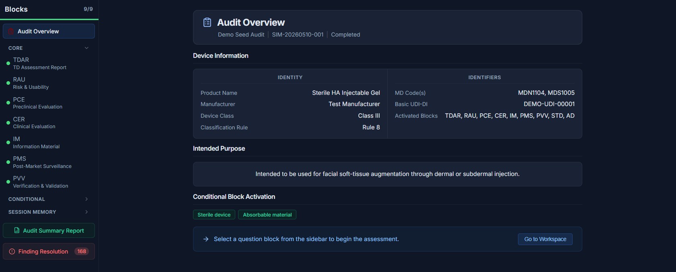Click the Rule 8 value

coord(371,127)
